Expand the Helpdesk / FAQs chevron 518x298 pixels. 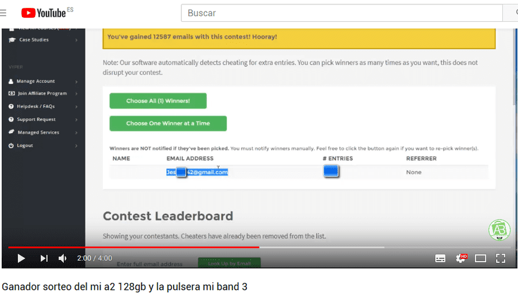click(x=77, y=106)
